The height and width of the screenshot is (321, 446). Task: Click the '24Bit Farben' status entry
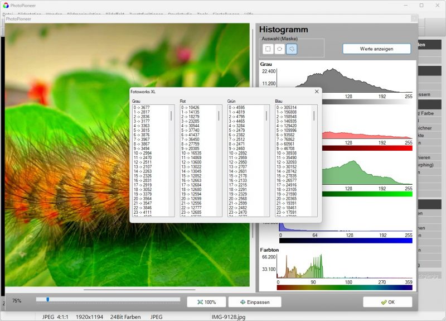(125, 317)
